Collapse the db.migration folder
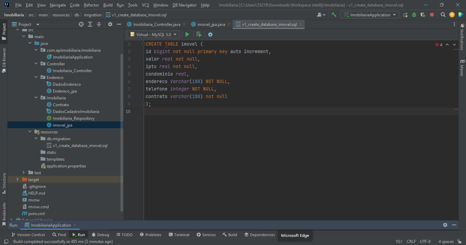 (x=36, y=138)
